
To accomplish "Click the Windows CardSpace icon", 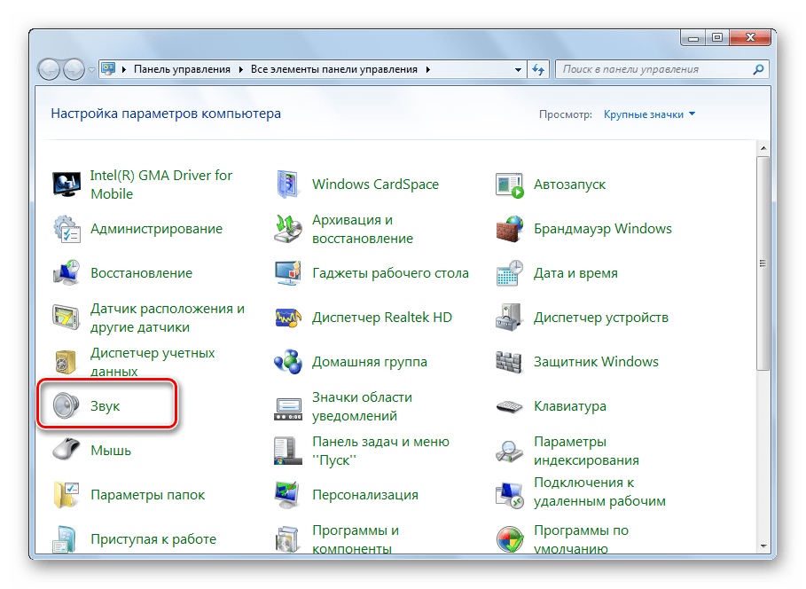I will (x=288, y=185).
